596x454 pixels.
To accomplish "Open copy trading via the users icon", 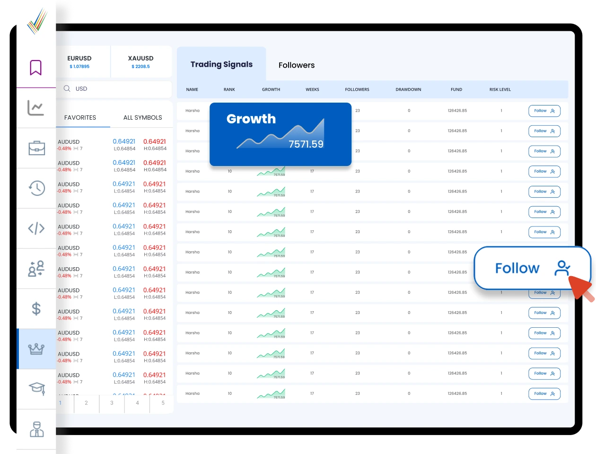I will (x=35, y=269).
